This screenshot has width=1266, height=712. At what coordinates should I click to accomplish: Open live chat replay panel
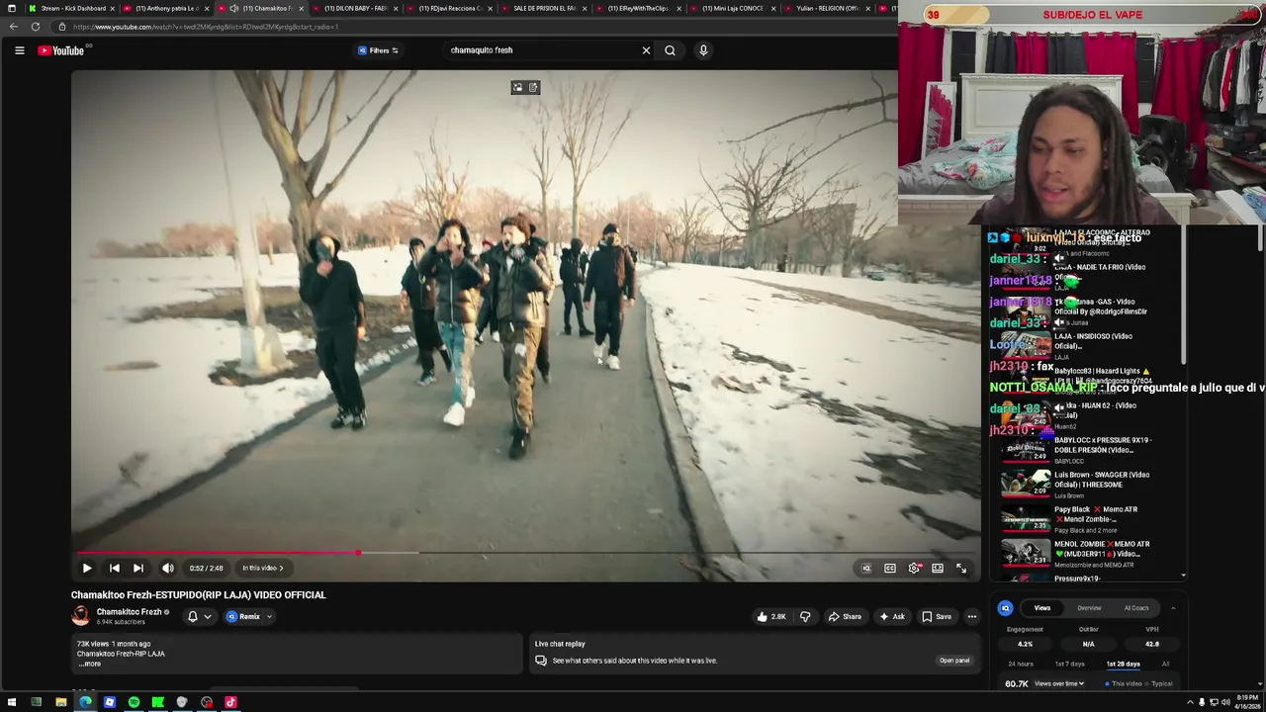[x=953, y=661]
